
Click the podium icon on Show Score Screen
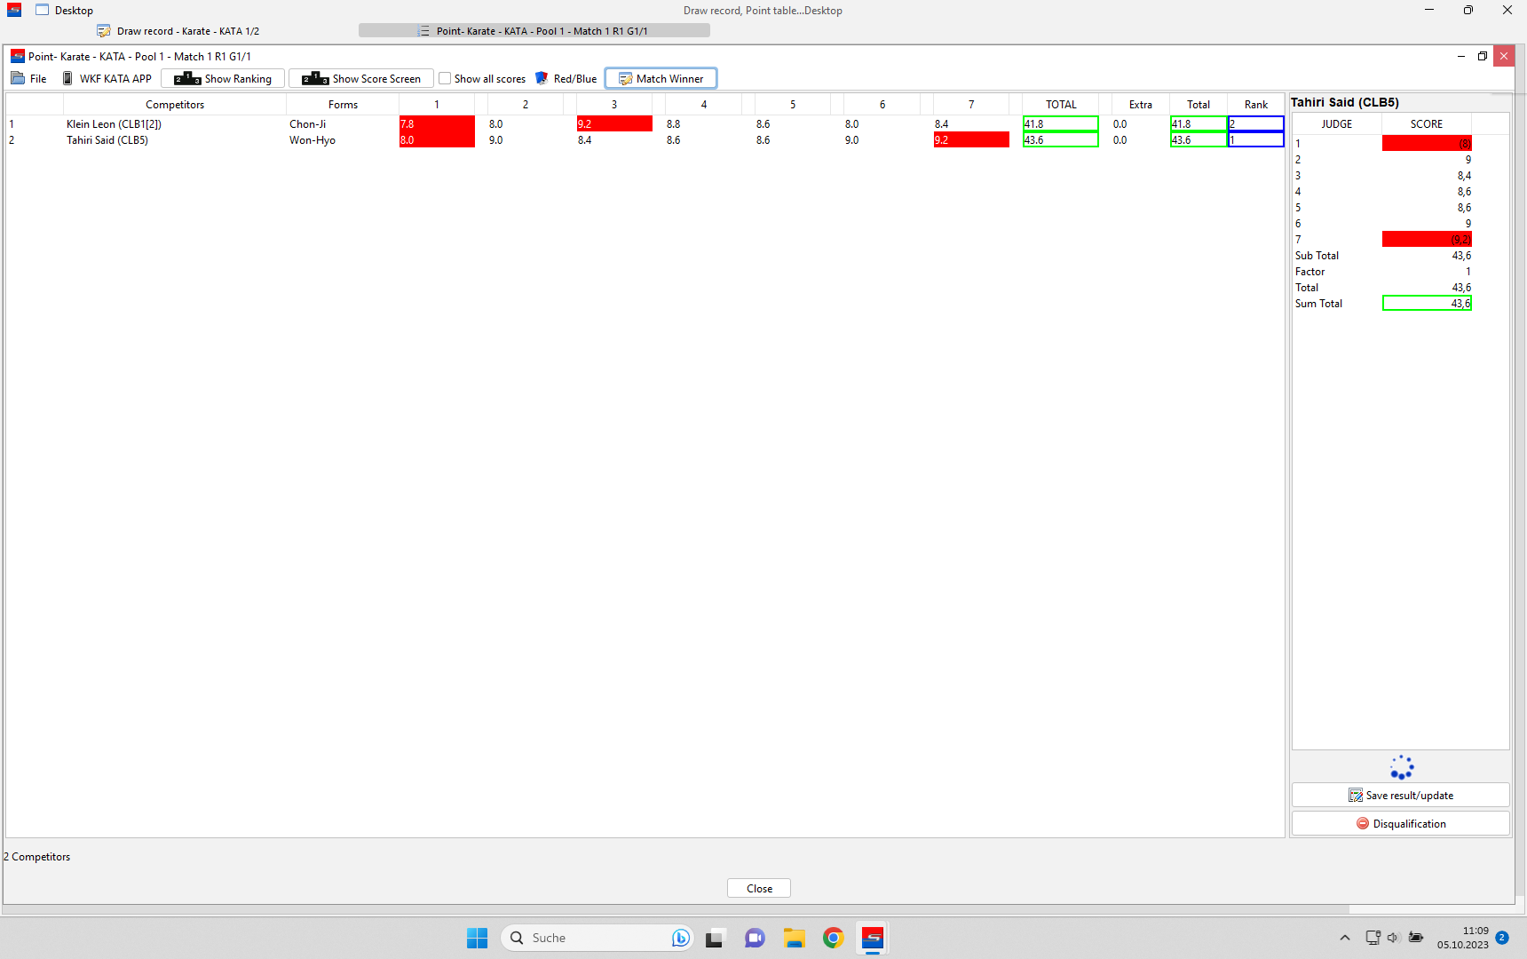315,78
